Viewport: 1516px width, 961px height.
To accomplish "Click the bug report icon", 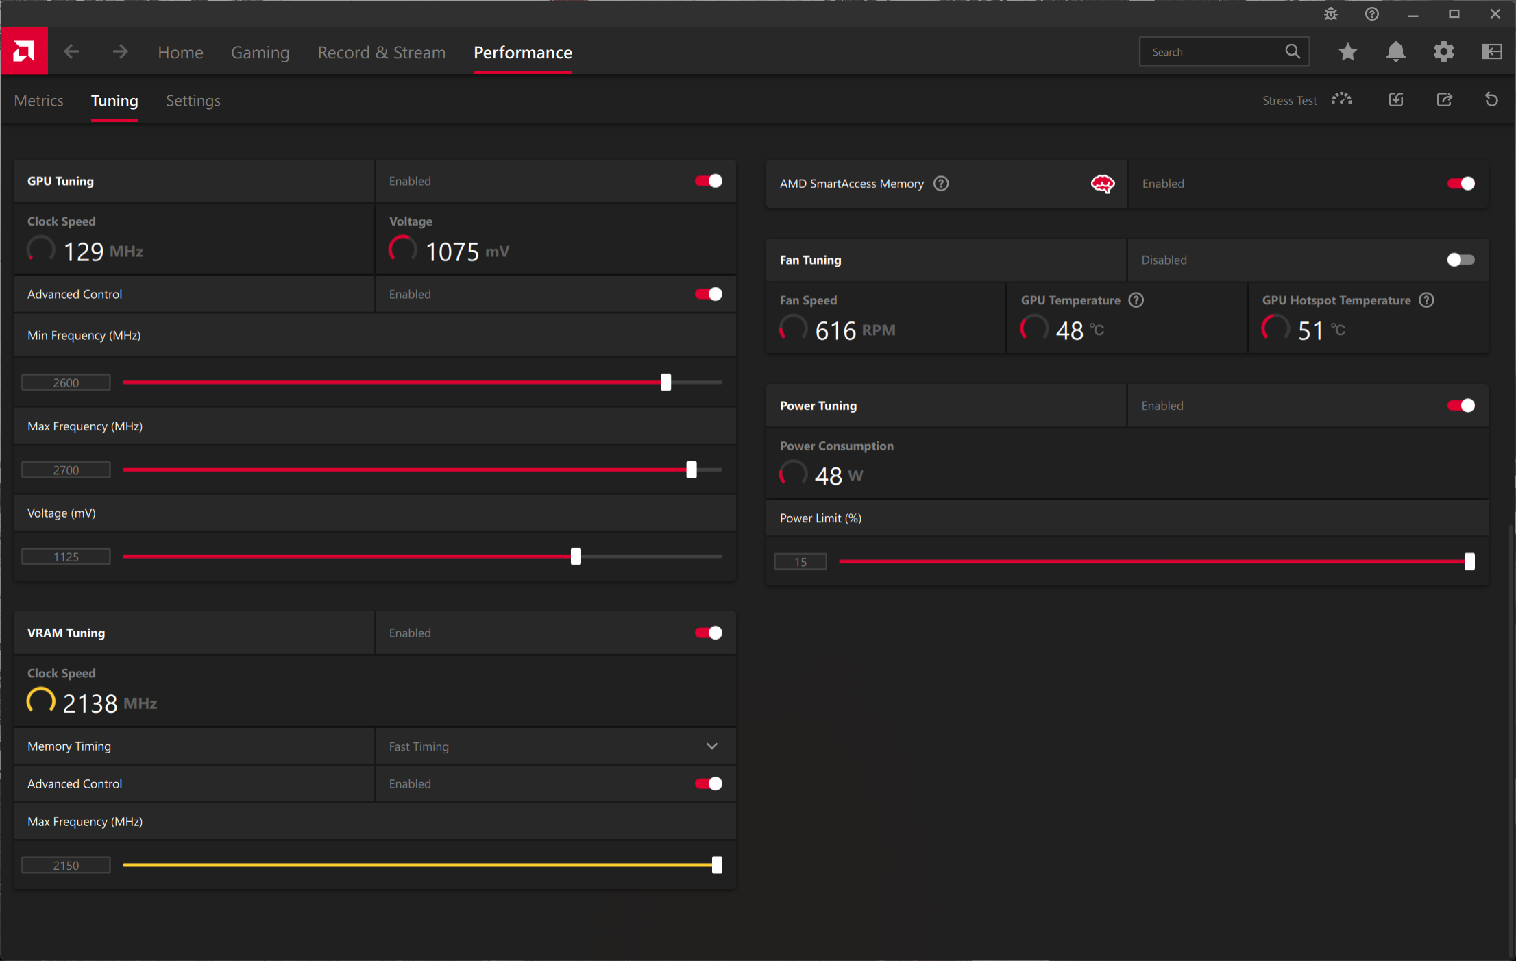I will pyautogui.click(x=1331, y=14).
